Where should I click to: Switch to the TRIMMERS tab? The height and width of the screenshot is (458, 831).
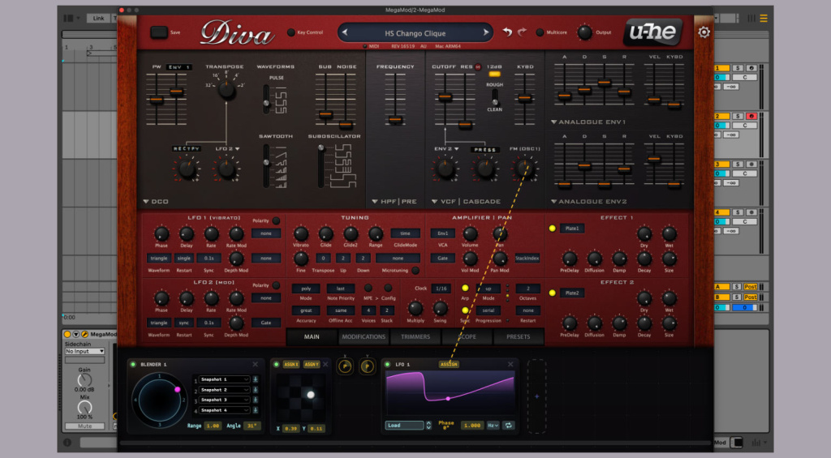(415, 336)
